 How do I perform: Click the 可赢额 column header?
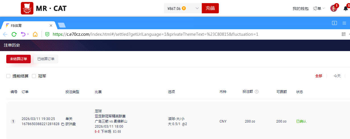281,92
